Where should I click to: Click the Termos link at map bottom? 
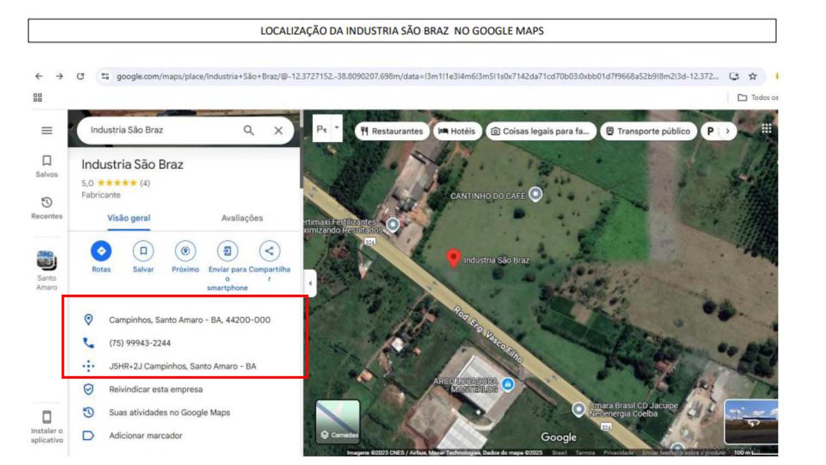click(585, 452)
